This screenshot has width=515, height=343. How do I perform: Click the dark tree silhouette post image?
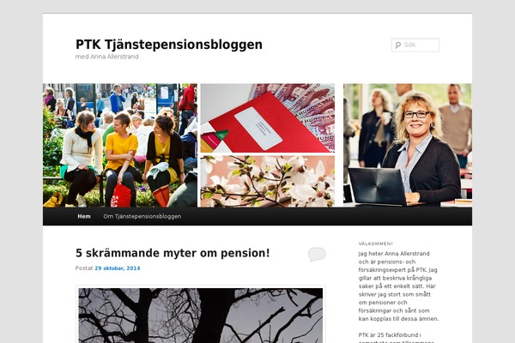[200, 315]
